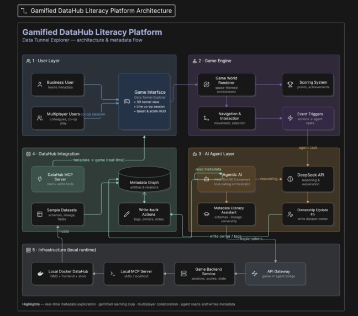Click the 'Highlights' footer text
Viewport: 358px width, 316px height.
pyautogui.click(x=31, y=304)
